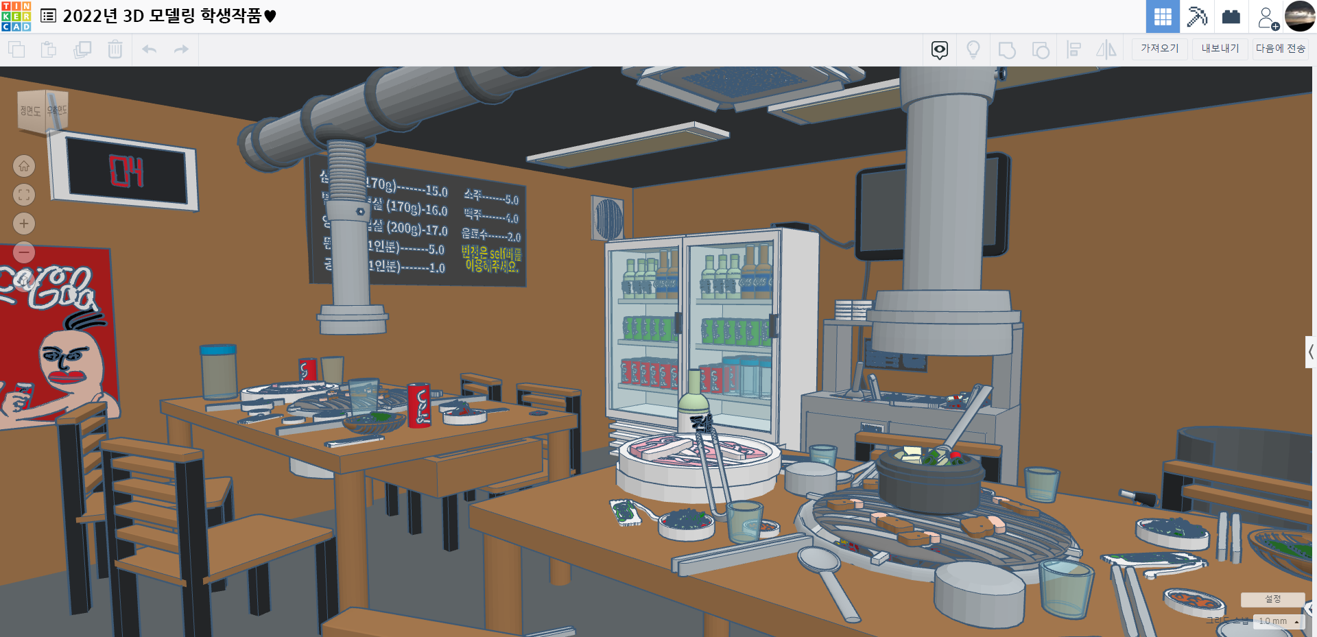The width and height of the screenshot is (1317, 637).
Task: Toggle Show all lightbulb icon
Action: pyautogui.click(x=973, y=50)
